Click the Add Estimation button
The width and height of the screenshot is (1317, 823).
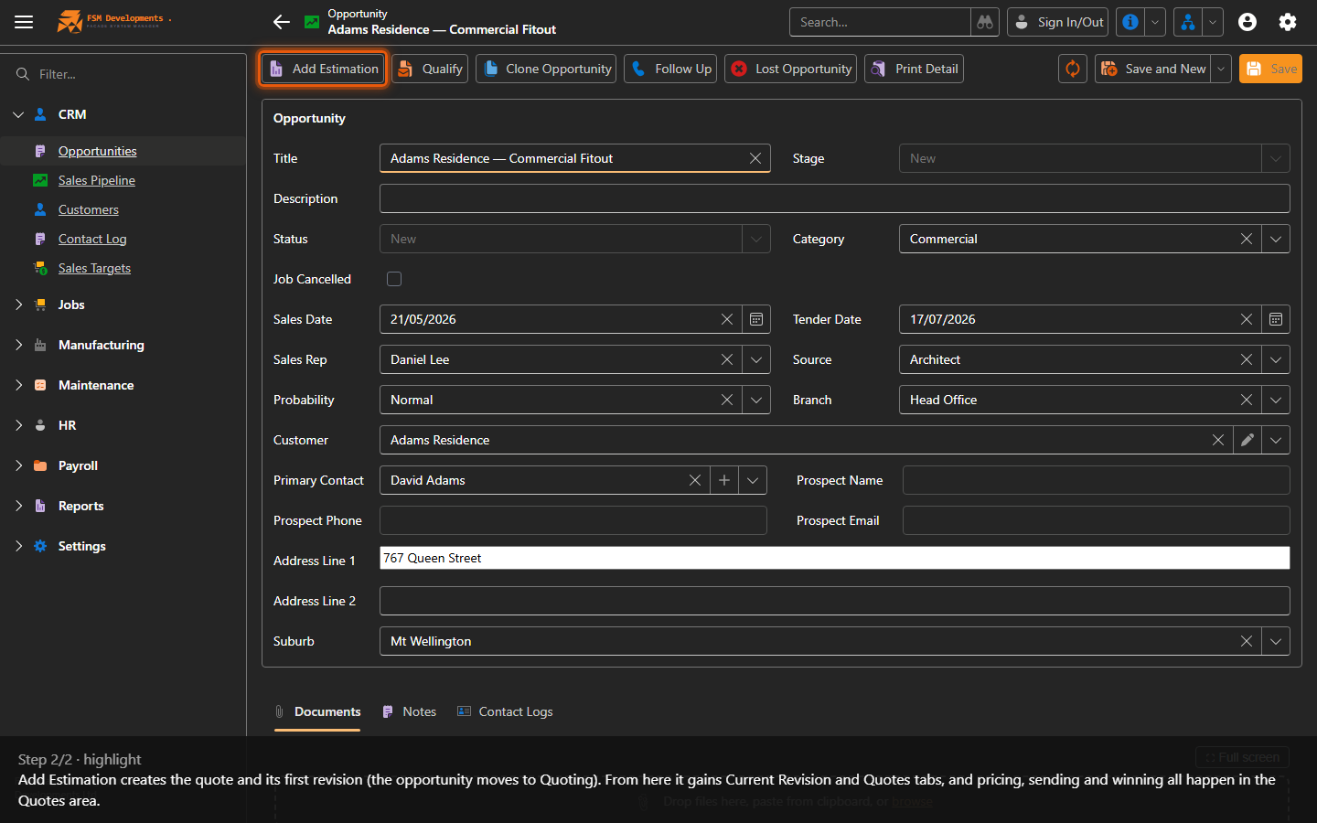(x=323, y=69)
